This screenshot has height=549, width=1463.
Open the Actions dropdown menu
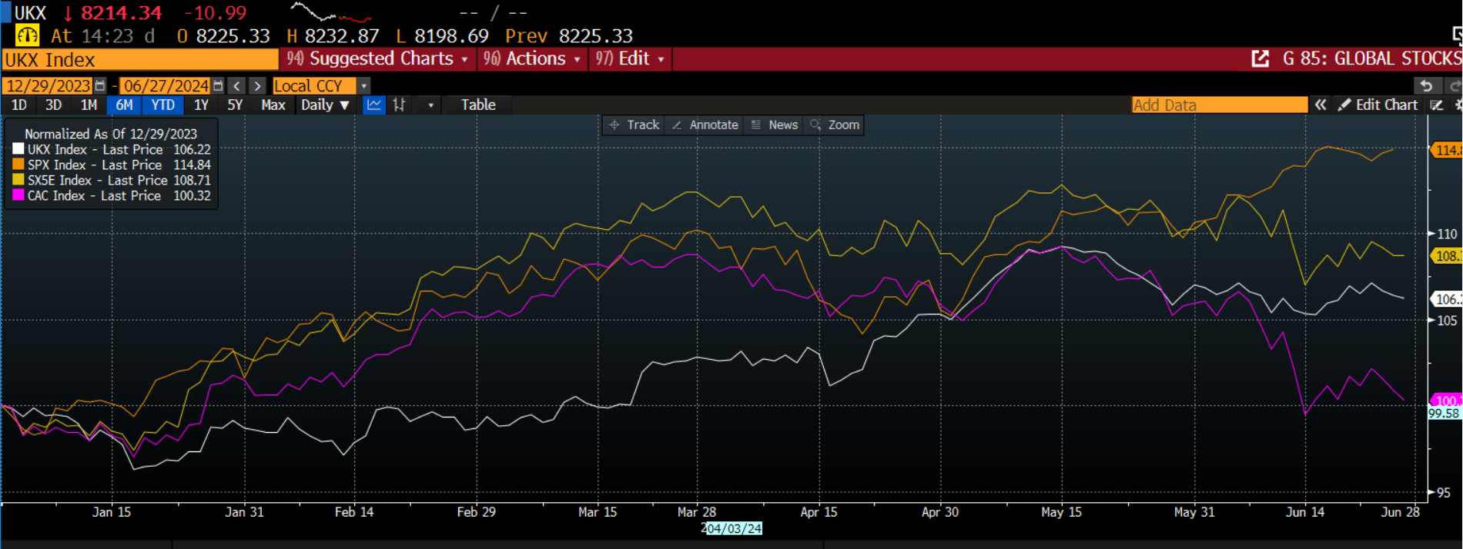532,59
